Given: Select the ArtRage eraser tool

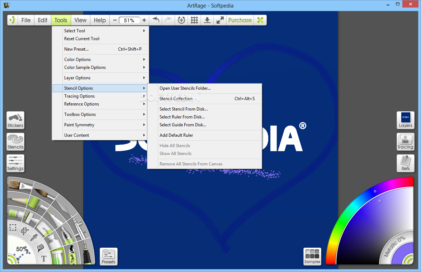Looking at the screenshot, I should pos(44,229).
